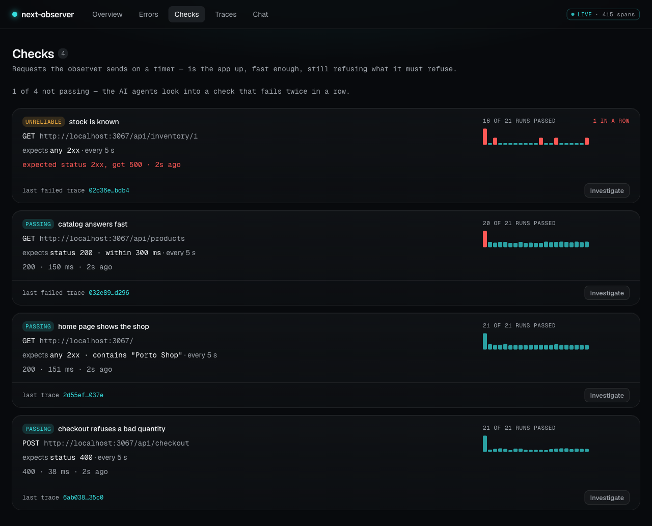Screen dimensions: 652x526
Task: Click the catalog answers fast title
Action: (x=93, y=224)
